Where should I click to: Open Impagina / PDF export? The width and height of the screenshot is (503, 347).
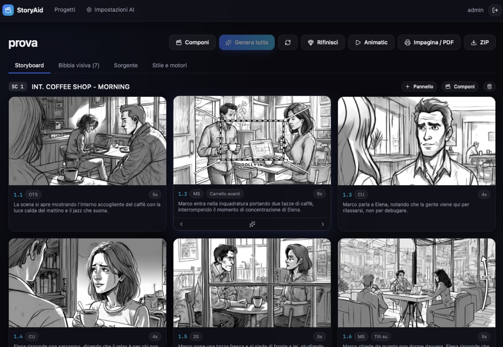pos(429,42)
